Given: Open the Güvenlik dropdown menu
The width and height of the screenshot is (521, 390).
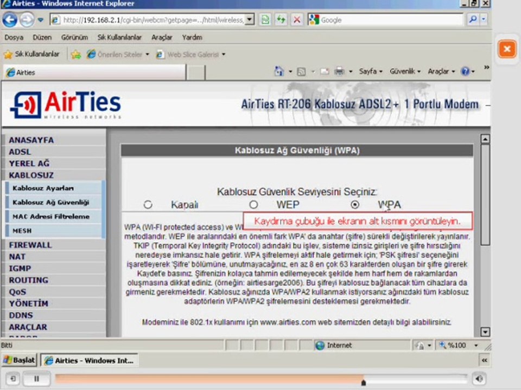Looking at the screenshot, I should click(x=405, y=71).
